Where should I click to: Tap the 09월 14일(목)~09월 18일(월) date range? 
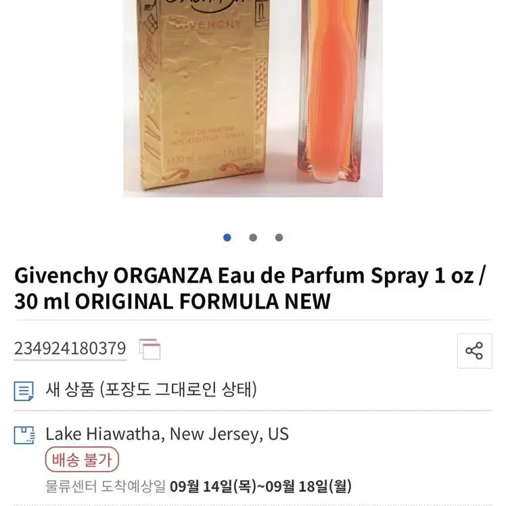[x=260, y=486]
